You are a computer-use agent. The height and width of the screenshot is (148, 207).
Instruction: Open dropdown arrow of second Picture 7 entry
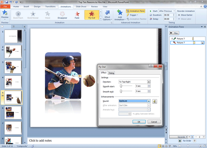[x=203, y=43]
